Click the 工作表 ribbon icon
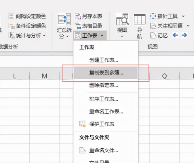This screenshot has height=163, width=194. pyautogui.click(x=78, y=35)
